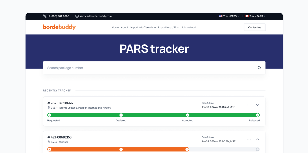Viewport: 308px width, 153px height.
Task: Click the RECENTLY TRACKED label
Action: (x=57, y=91)
